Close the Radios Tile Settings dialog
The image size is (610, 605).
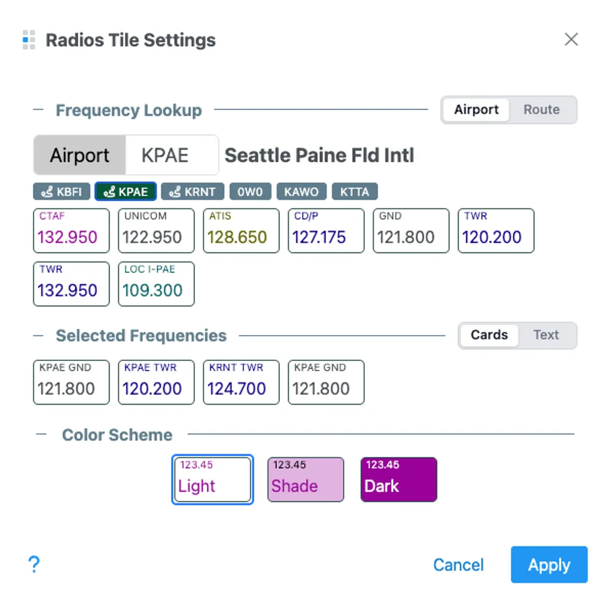(x=571, y=39)
